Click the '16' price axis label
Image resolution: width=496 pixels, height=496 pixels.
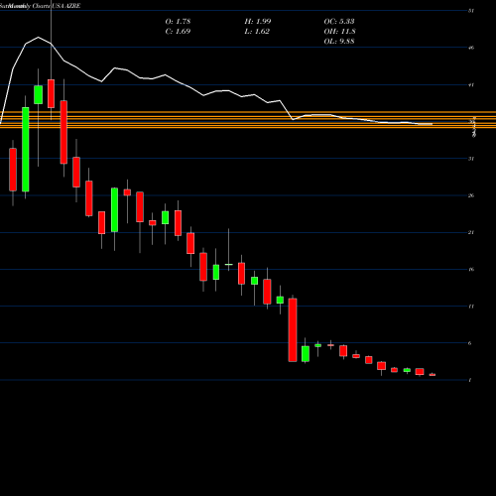(471, 269)
